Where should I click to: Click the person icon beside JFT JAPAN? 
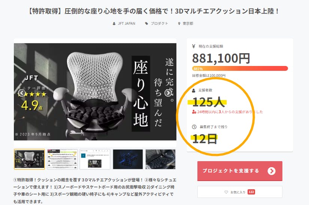pyautogui.click(x=114, y=24)
